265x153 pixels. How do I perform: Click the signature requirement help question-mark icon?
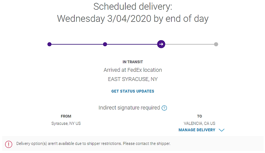coord(164,108)
